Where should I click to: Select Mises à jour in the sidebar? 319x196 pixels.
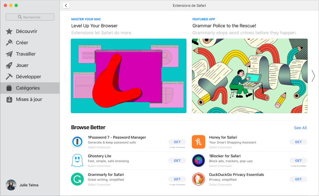point(30,99)
